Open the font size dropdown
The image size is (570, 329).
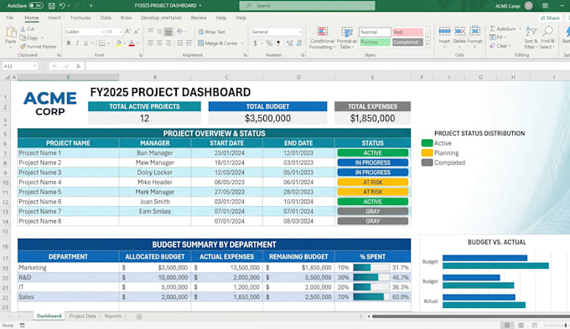pyautogui.click(x=121, y=32)
